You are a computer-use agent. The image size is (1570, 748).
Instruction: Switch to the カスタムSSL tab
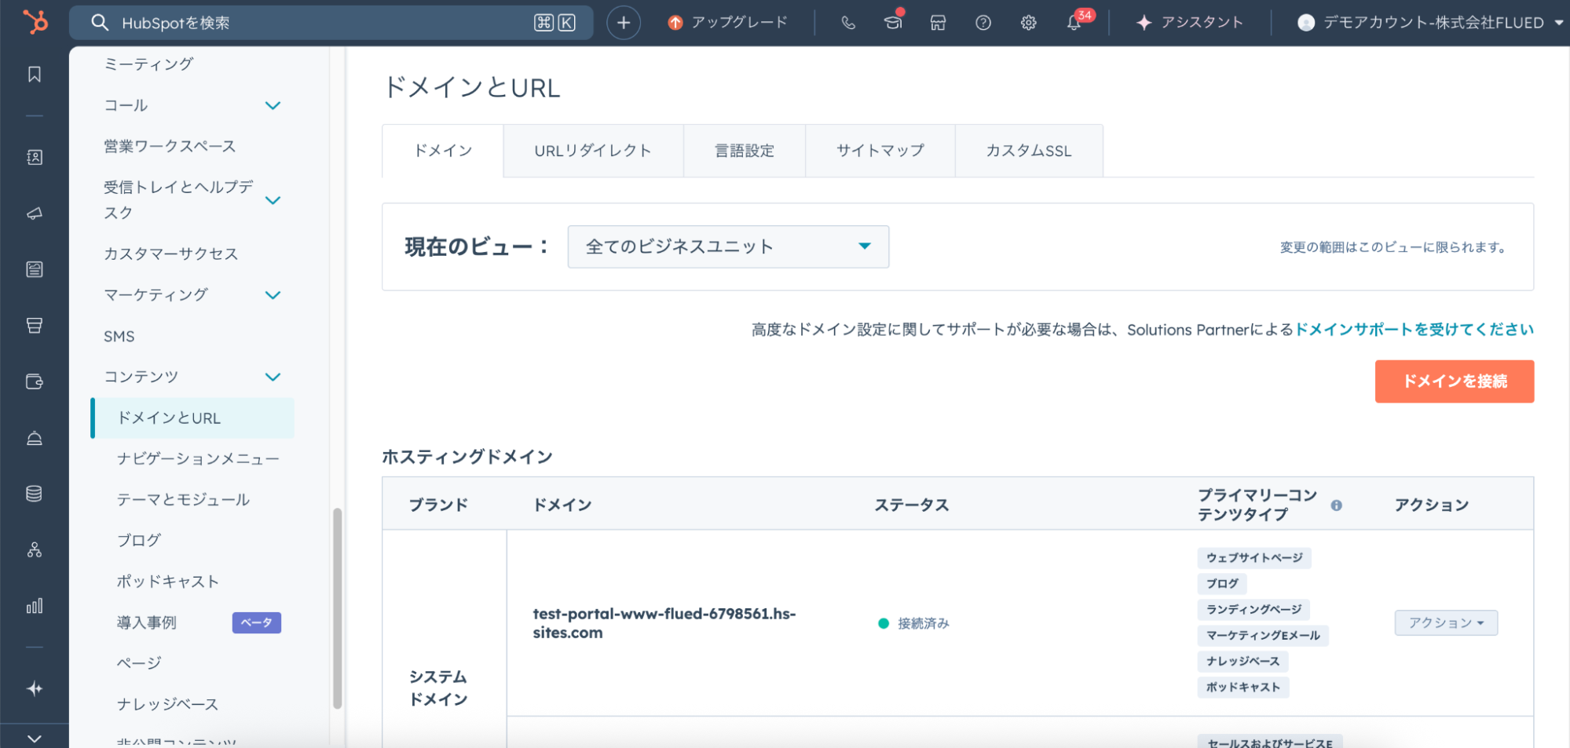point(1028,151)
